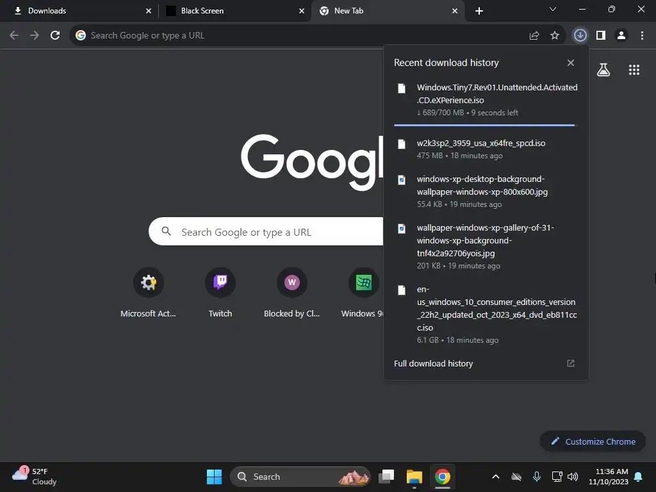Open wallpaper-windows-xp-gallery jpg download
This screenshot has height=492, width=656.
coord(486,247)
